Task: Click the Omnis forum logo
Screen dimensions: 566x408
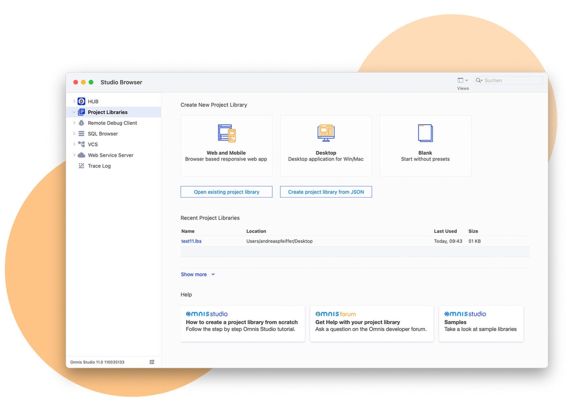Action: tap(335, 314)
